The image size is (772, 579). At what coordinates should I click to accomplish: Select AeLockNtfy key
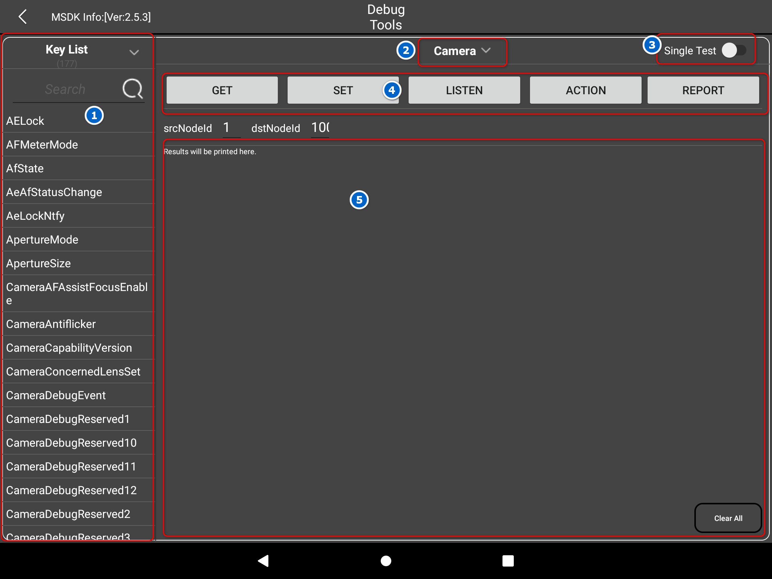78,216
